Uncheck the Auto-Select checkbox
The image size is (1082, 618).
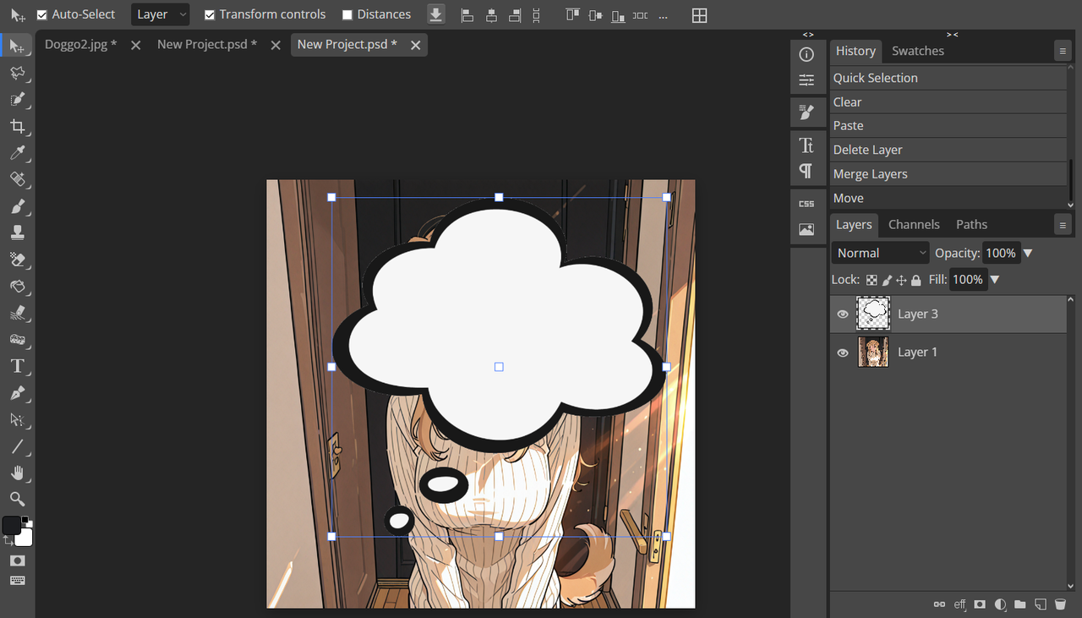42,15
